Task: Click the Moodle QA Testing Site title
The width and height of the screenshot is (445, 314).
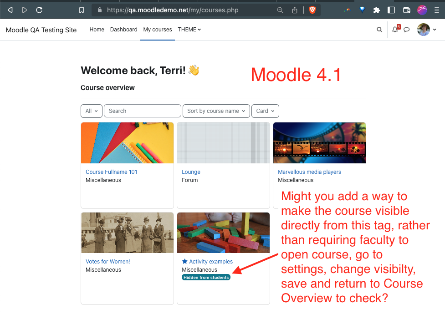Action: [x=41, y=30]
